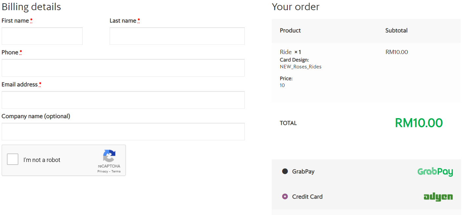This screenshot has height=215, width=462.
Task: Open the reCAPTCHA Privacy link
Action: click(102, 171)
